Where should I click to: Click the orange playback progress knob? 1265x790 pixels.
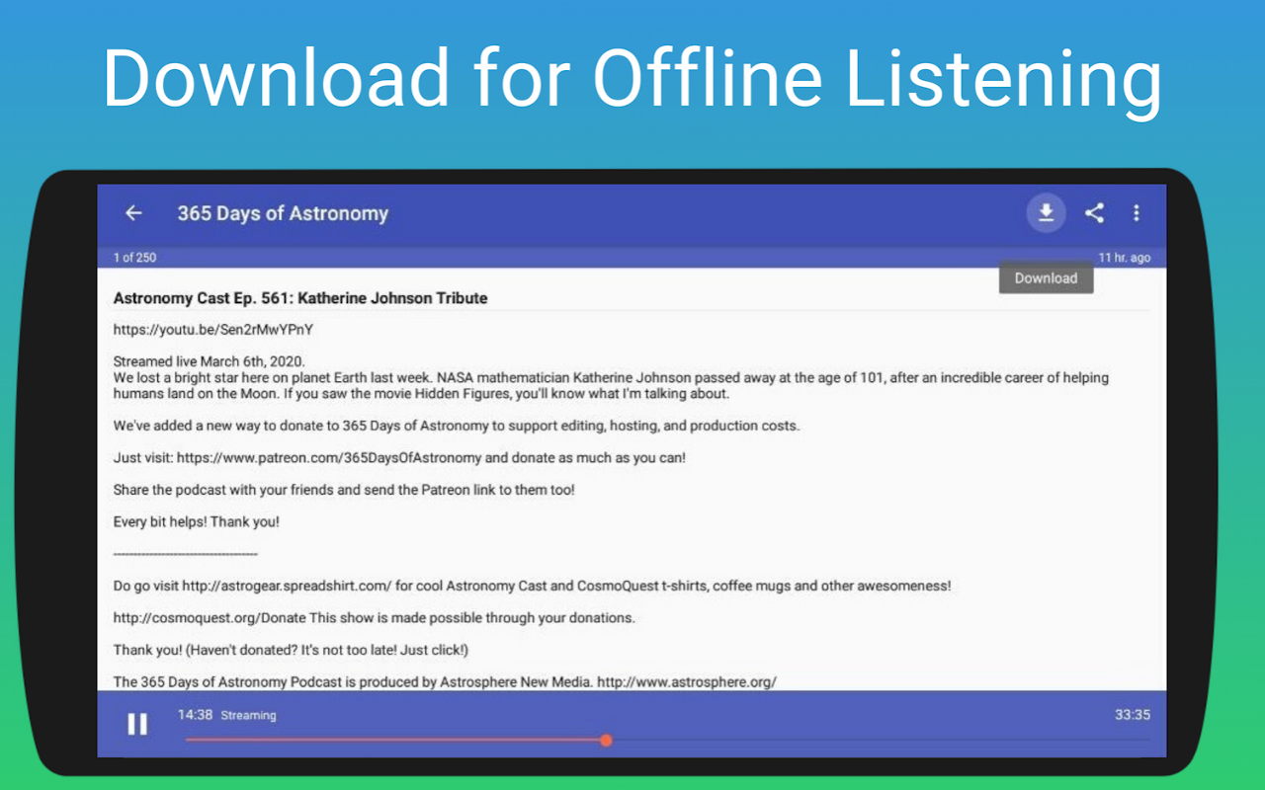click(606, 740)
